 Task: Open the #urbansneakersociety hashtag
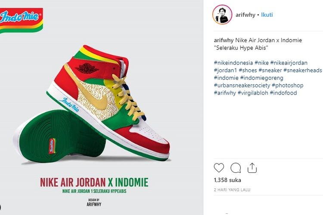[242, 86]
